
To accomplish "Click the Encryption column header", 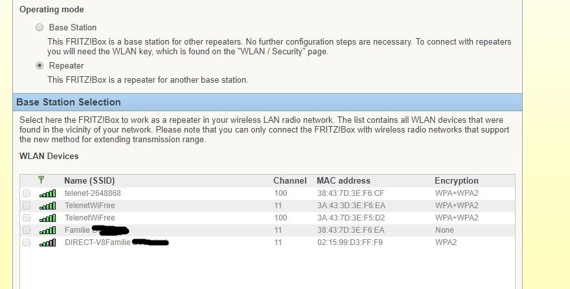I will pyautogui.click(x=456, y=181).
